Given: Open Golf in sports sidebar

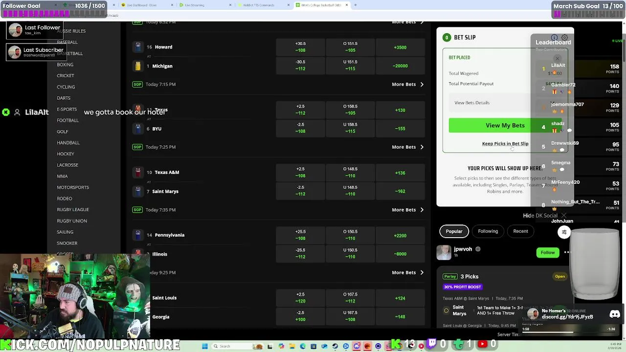Looking at the screenshot, I should pos(63,132).
